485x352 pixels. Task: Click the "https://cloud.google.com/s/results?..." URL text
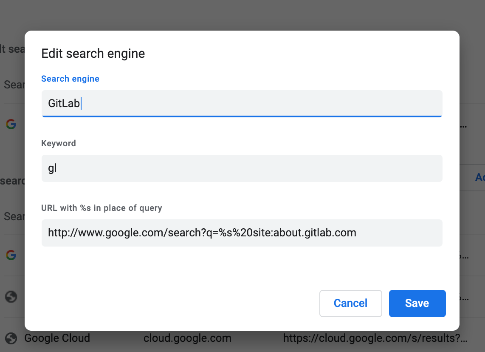click(375, 338)
